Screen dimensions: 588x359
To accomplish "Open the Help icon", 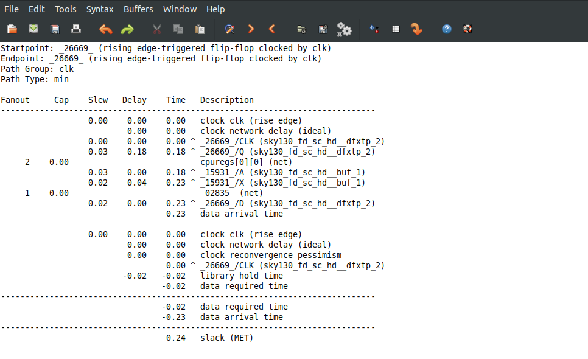I will [446, 29].
